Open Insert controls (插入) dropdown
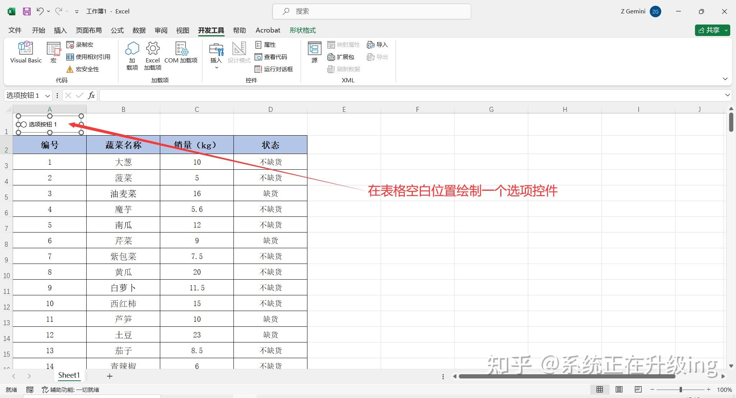Viewport: 736px width, 398px height. (x=216, y=56)
